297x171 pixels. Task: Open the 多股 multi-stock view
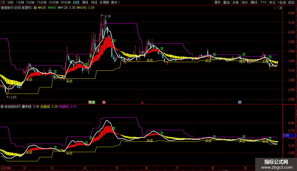(236, 2)
